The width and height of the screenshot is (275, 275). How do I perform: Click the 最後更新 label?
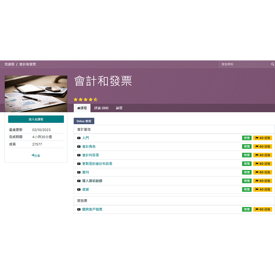(x=16, y=130)
